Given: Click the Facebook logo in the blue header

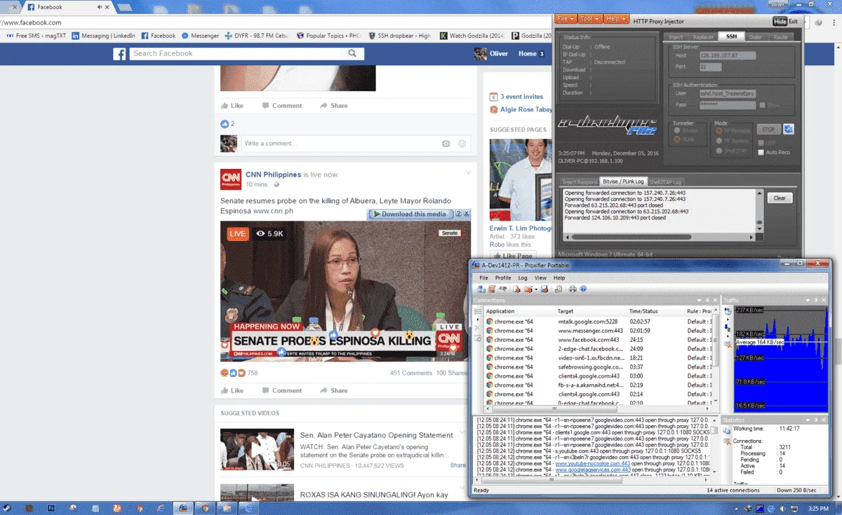Looking at the screenshot, I should (119, 54).
